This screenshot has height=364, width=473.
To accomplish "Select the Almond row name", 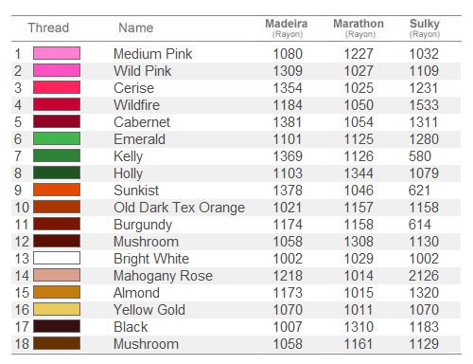I will pos(136,293).
